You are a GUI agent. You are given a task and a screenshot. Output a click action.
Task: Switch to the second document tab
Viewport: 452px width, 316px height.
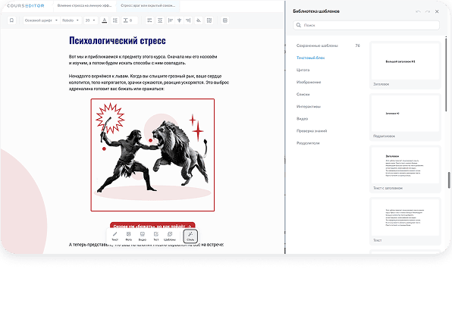[148, 5]
